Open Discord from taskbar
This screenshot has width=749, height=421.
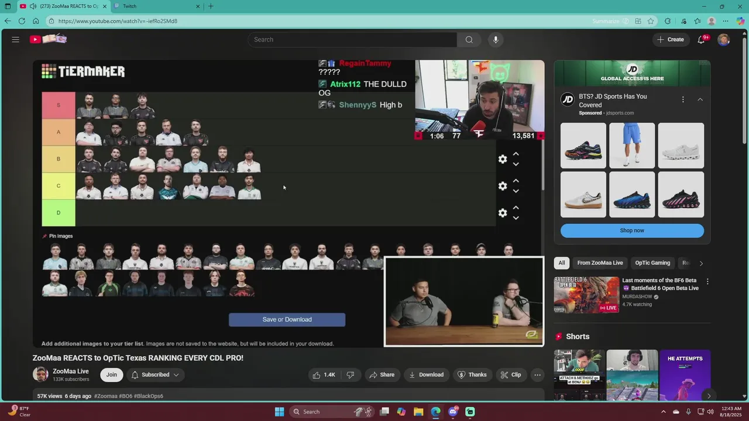click(453, 412)
